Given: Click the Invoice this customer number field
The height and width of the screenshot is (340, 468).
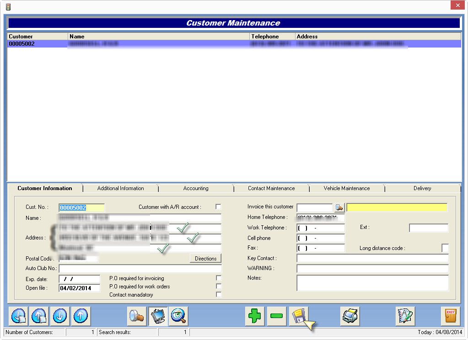Looking at the screenshot, I should point(315,207).
